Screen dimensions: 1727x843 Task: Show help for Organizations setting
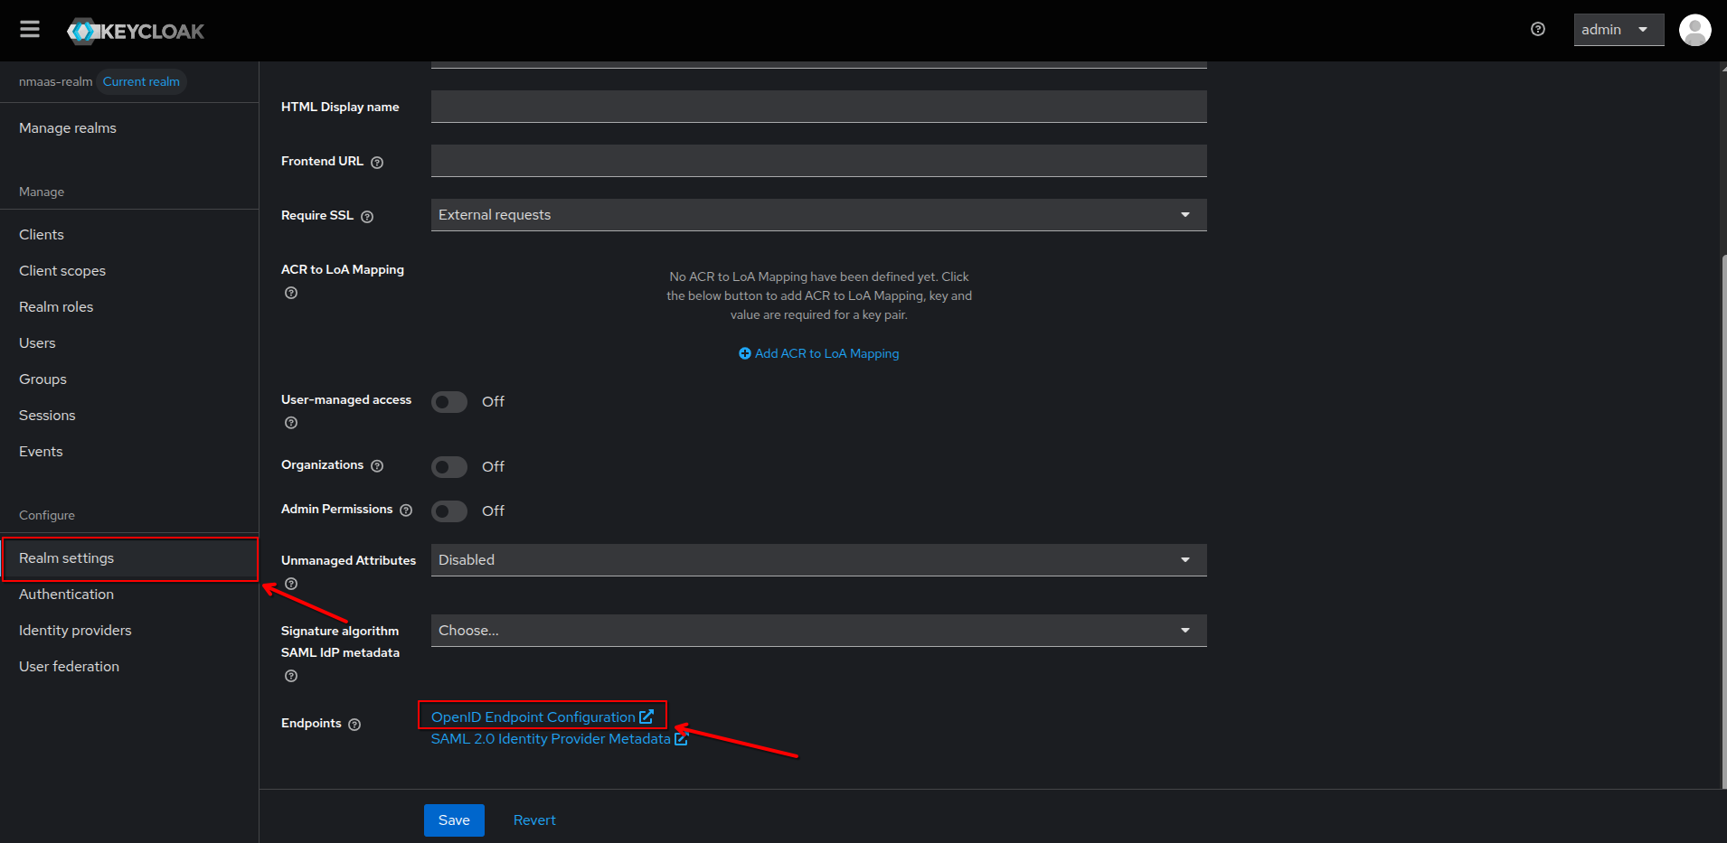(x=377, y=466)
